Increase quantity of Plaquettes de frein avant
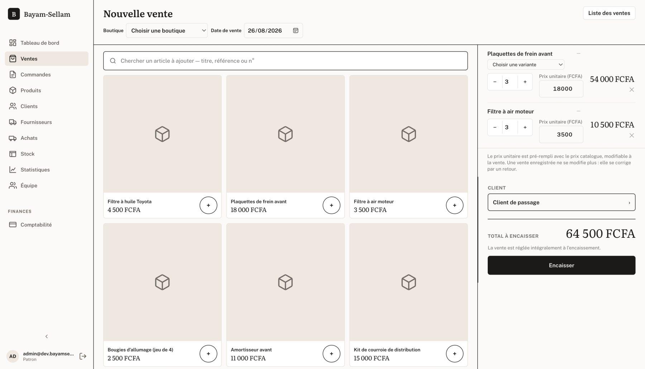Image resolution: width=645 pixels, height=369 pixels. pyautogui.click(x=525, y=82)
